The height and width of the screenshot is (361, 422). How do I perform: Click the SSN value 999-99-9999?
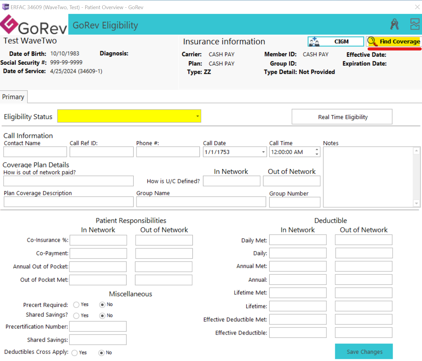click(x=66, y=62)
